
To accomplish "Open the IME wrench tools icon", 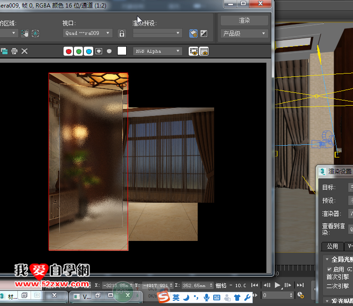I will [247, 298].
